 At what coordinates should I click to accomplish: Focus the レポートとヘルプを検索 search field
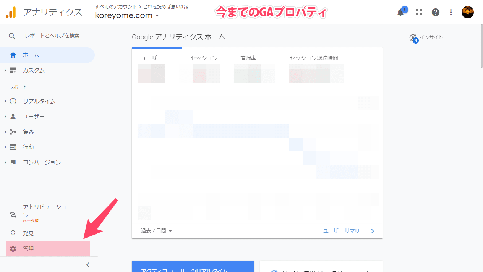(52, 36)
